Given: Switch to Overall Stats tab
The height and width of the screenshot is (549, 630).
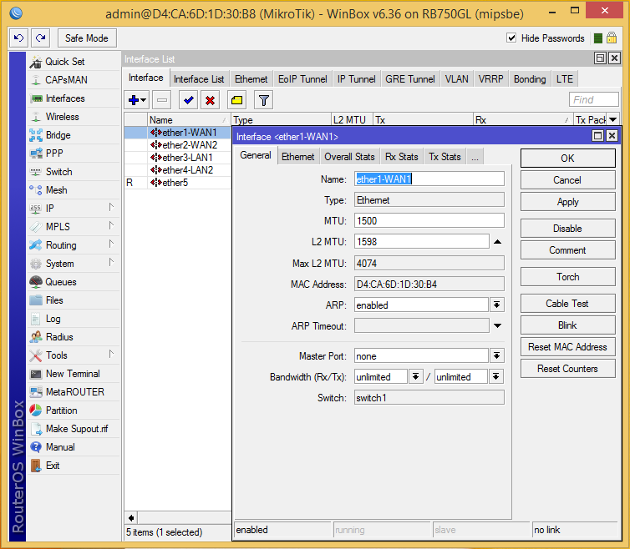Looking at the screenshot, I should click(349, 157).
